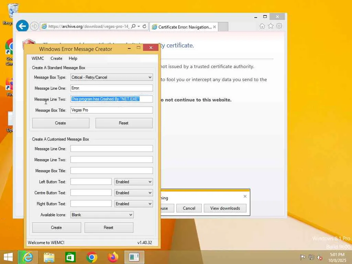Select WEMC app on taskbar

coord(134,257)
